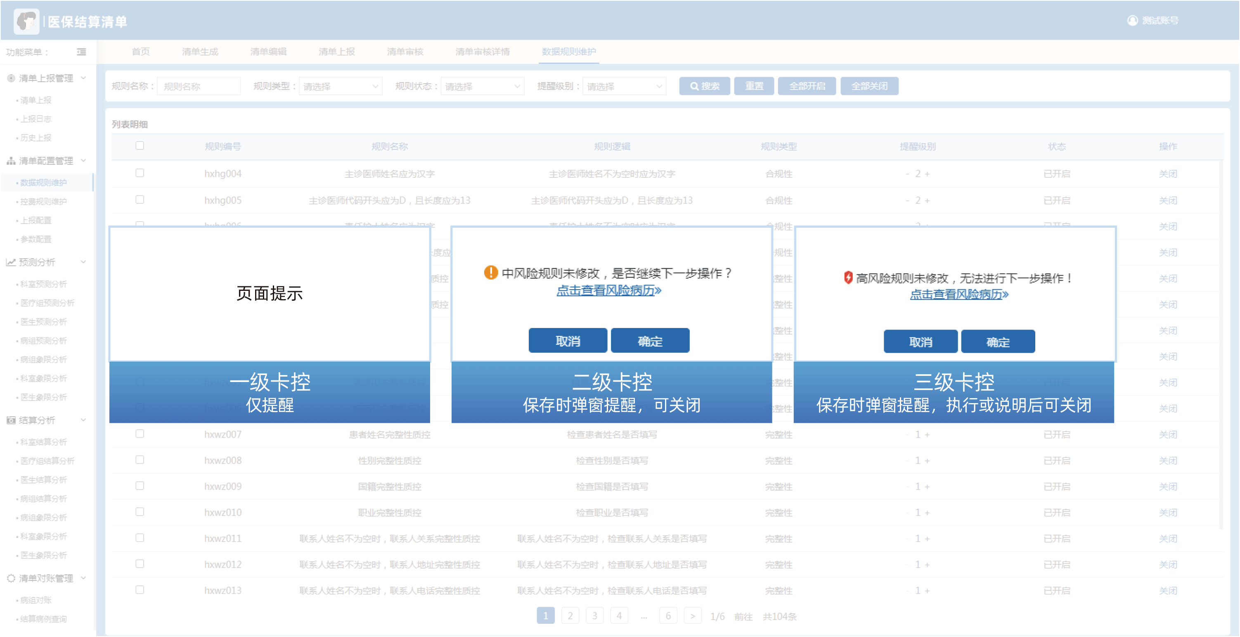Click the 清单配置管理 section icon
1240x637 pixels.
(x=11, y=160)
